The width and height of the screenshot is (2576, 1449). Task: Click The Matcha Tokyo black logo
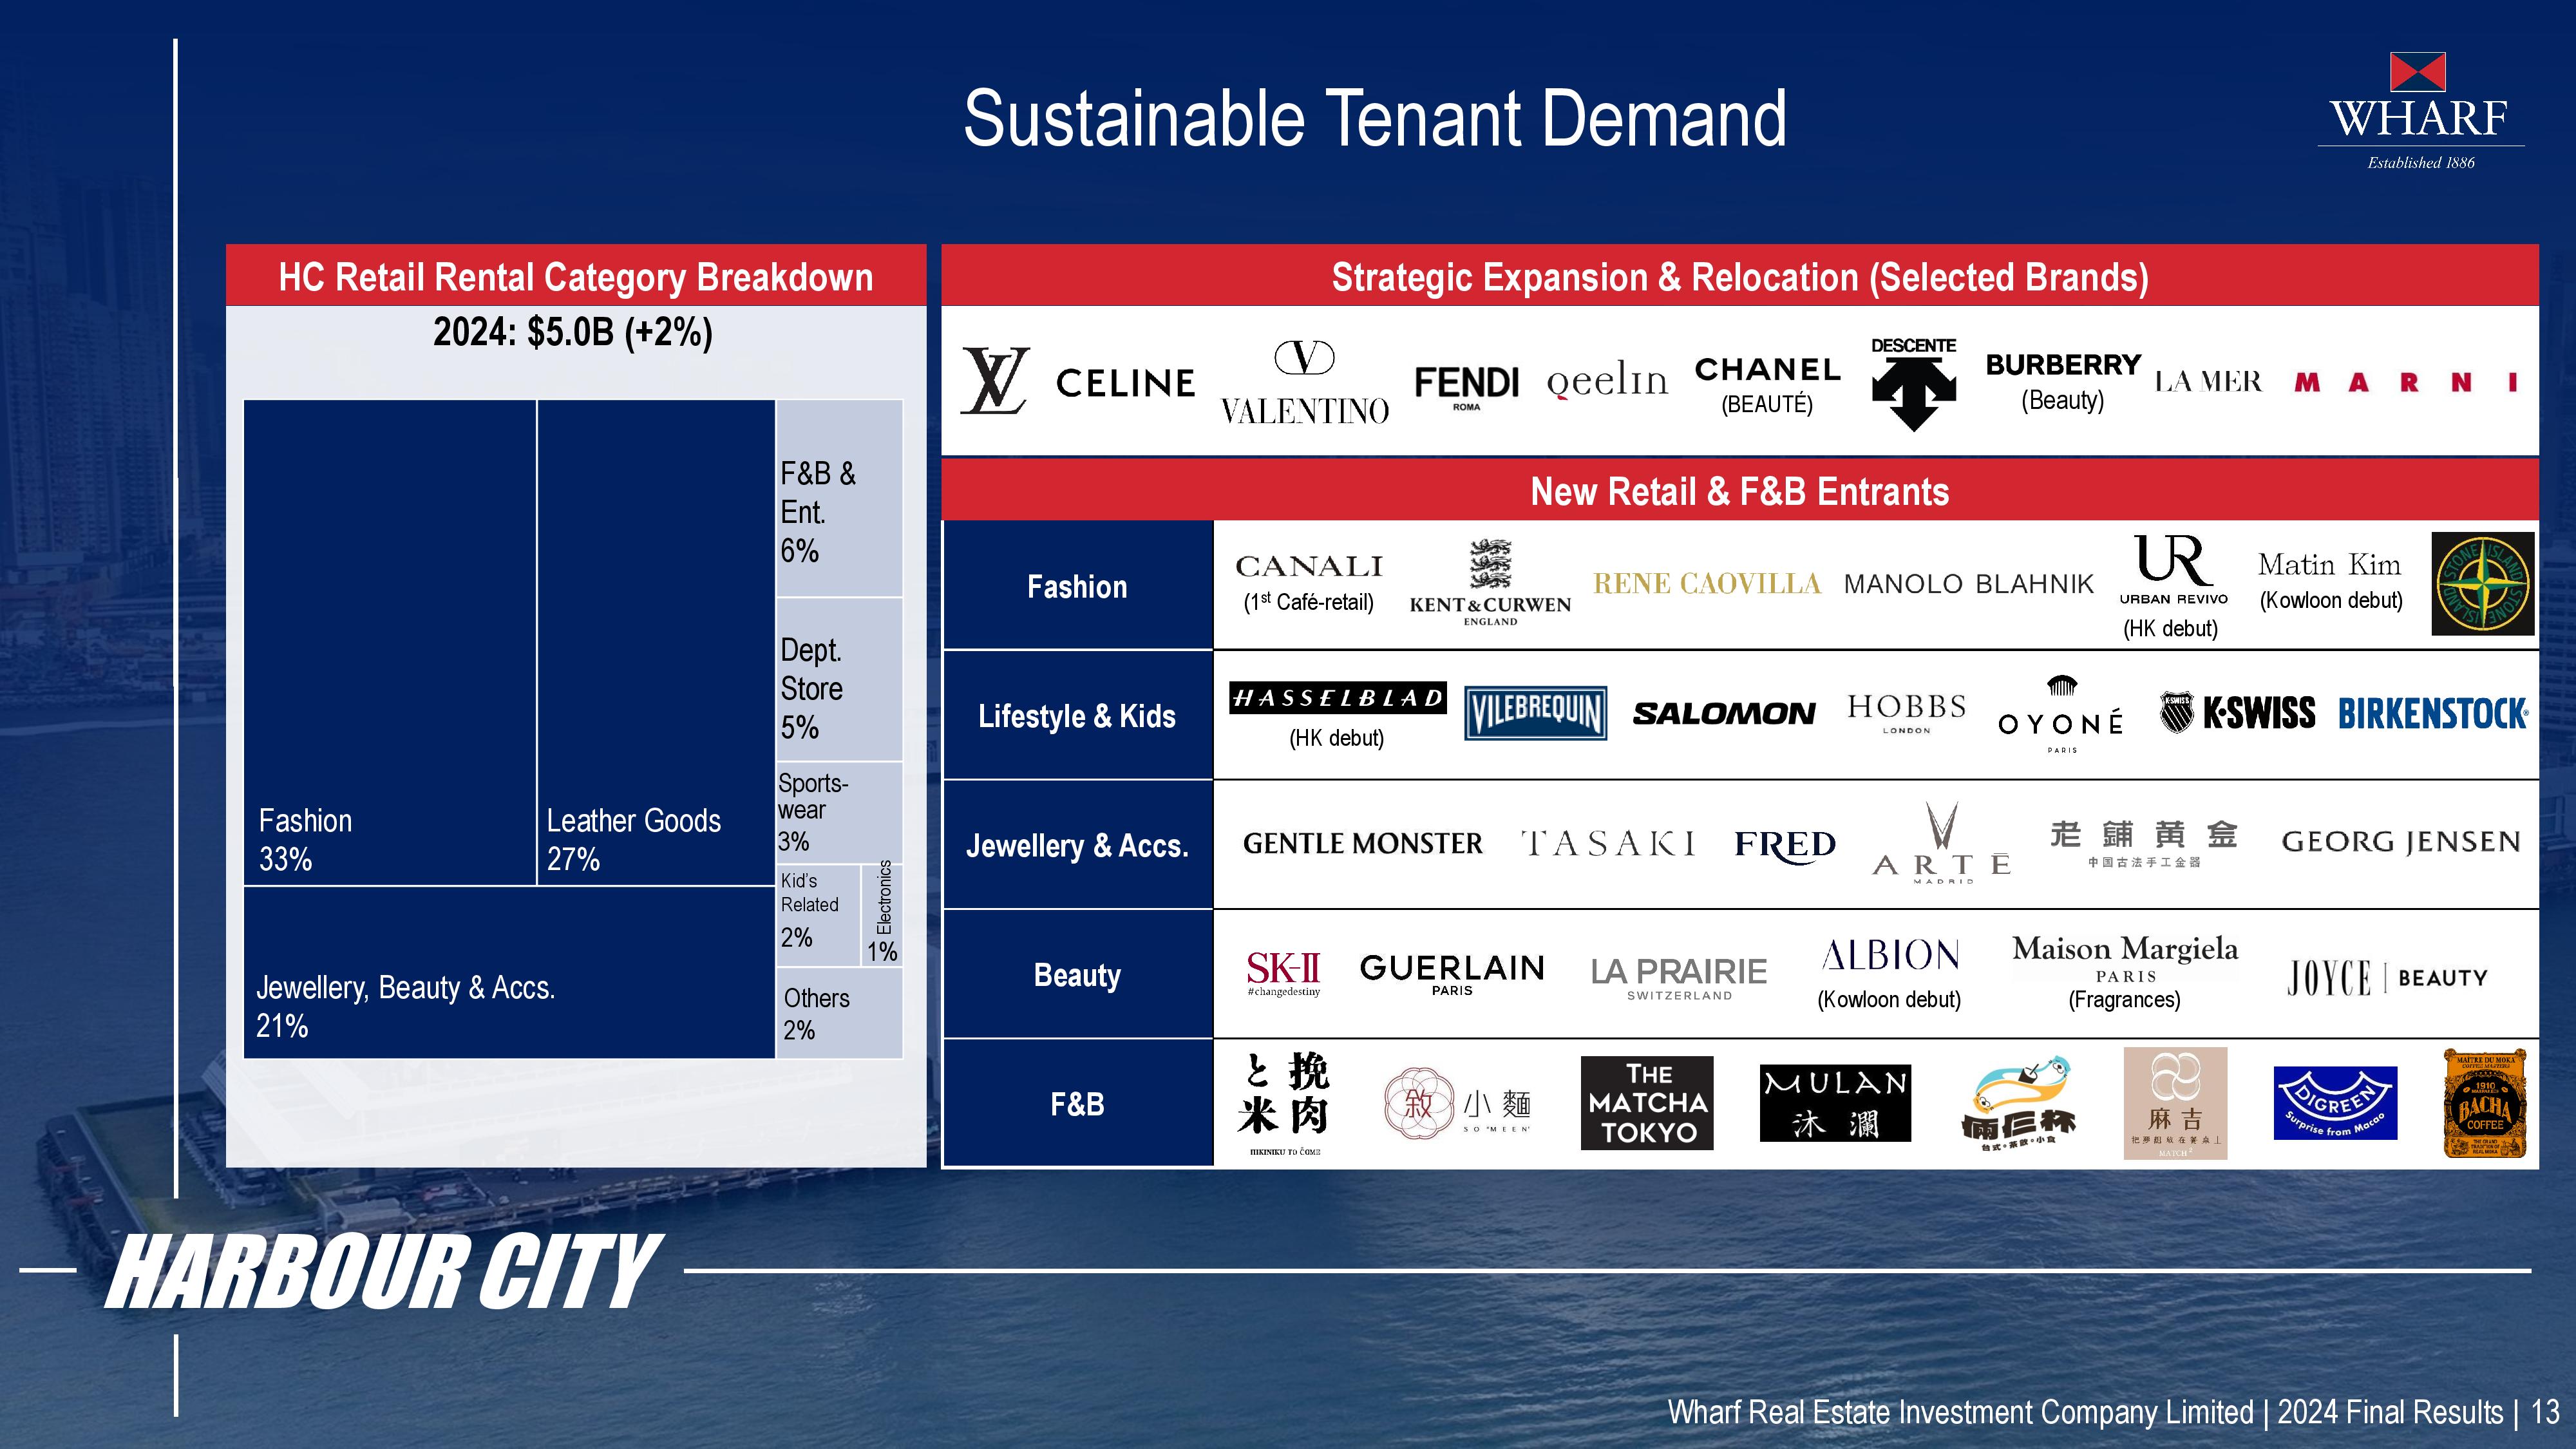coord(1647,1103)
